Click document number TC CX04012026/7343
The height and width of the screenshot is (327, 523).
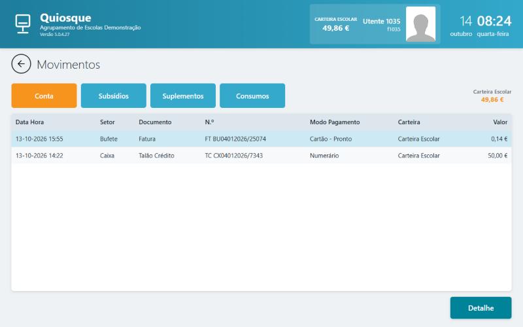[x=234, y=156]
